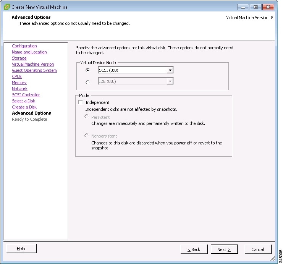Open Guest Operating System step
This screenshot has width=283, height=264.
[34, 70]
